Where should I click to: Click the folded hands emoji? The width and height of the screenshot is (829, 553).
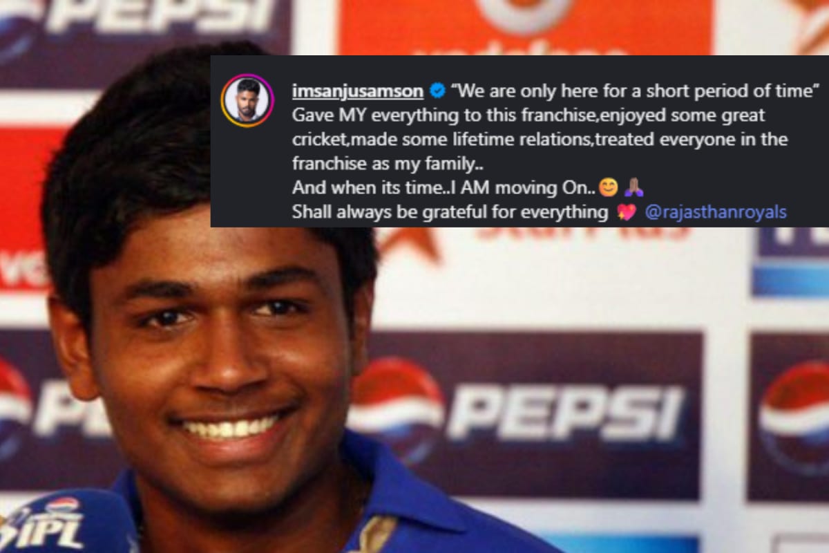click(633, 188)
